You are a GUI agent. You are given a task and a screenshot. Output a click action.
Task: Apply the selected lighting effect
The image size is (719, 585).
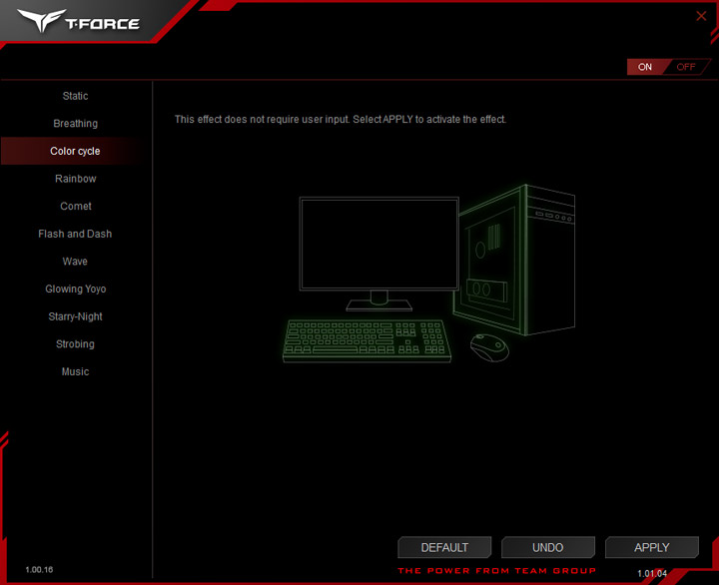(651, 547)
